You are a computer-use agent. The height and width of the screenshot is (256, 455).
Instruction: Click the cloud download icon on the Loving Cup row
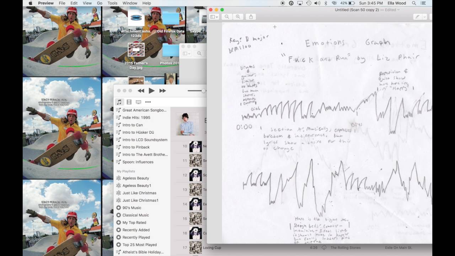click(x=324, y=247)
